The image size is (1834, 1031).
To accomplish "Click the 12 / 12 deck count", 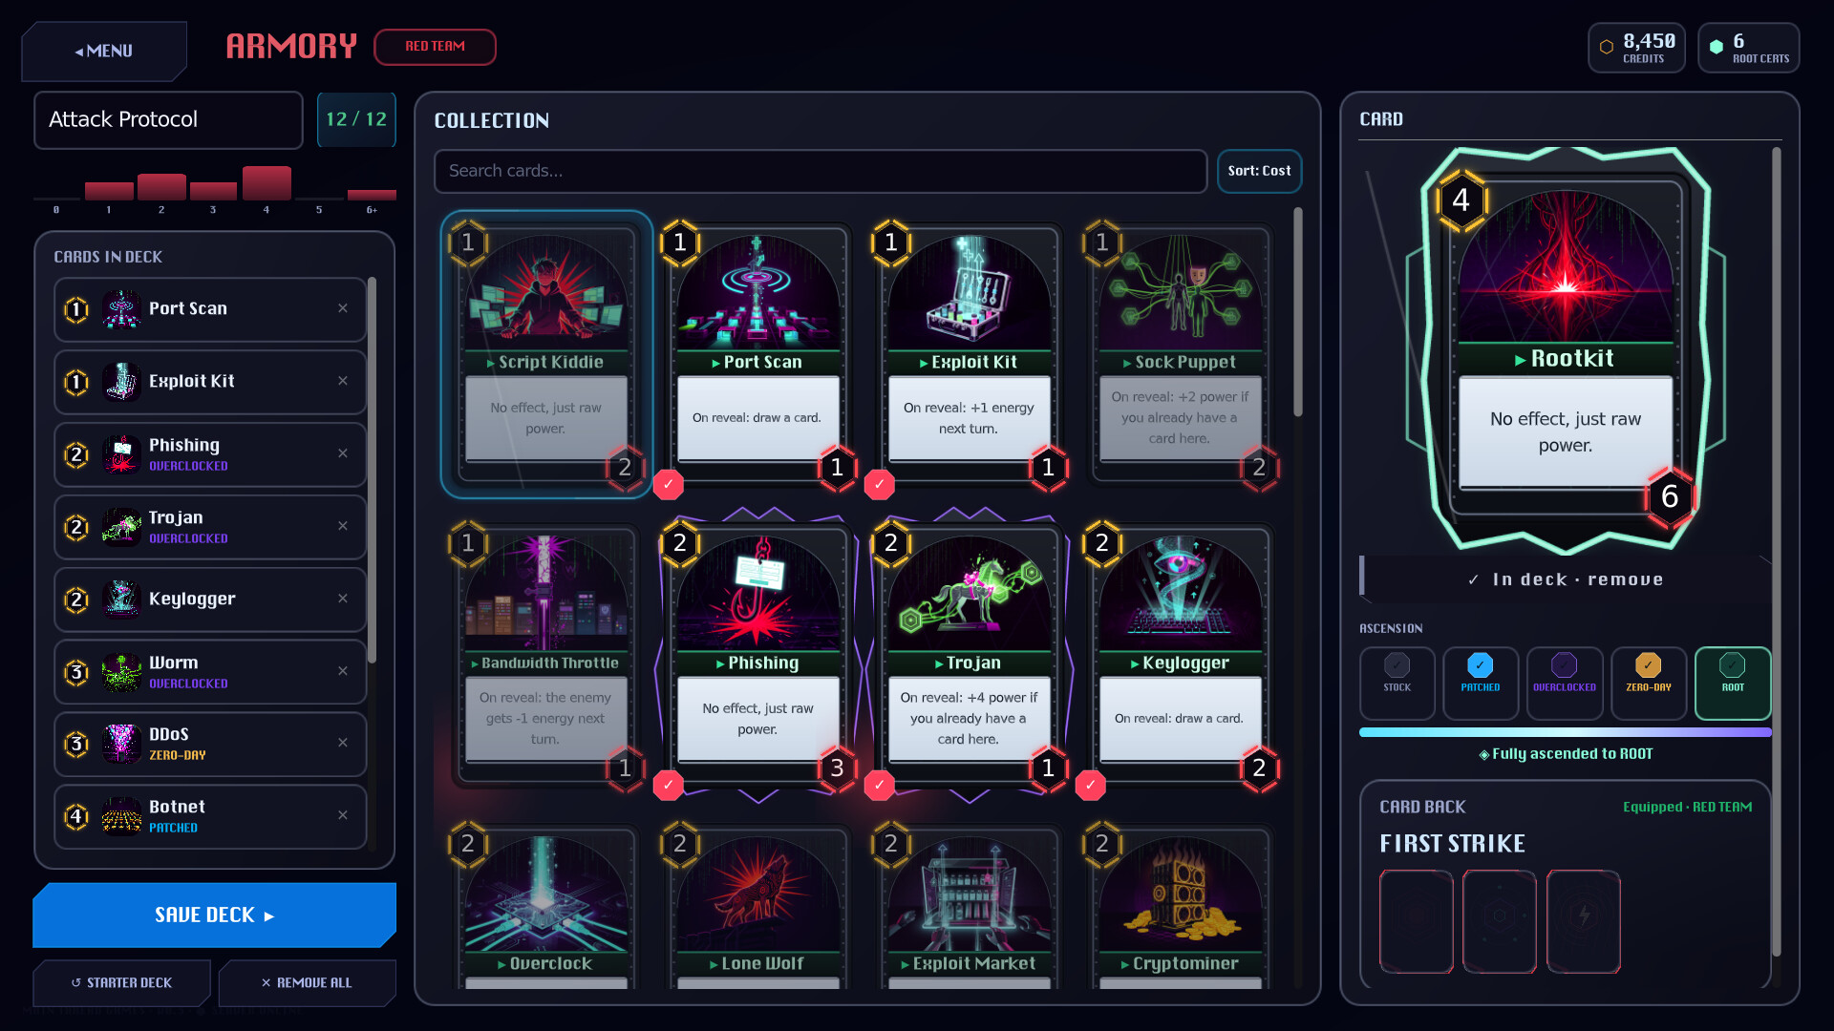I will 356,119.
